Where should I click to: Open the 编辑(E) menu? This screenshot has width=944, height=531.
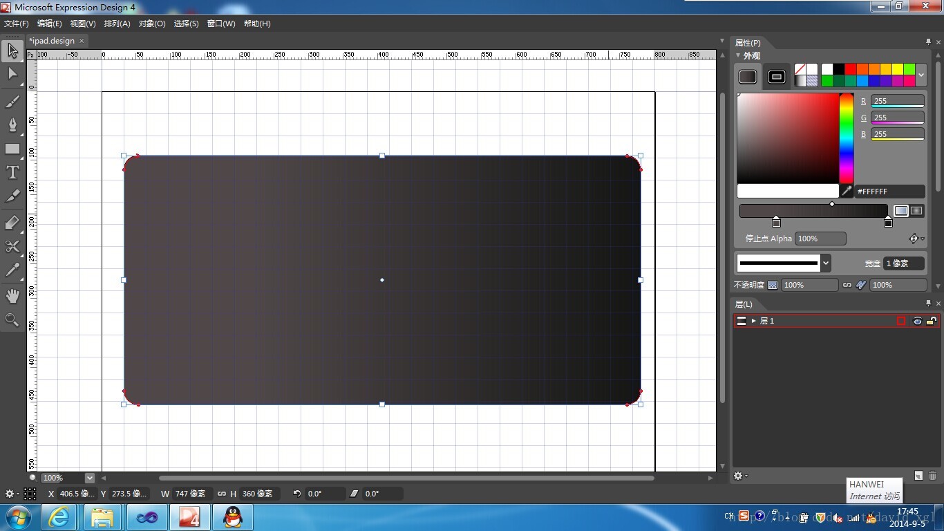tap(50, 24)
